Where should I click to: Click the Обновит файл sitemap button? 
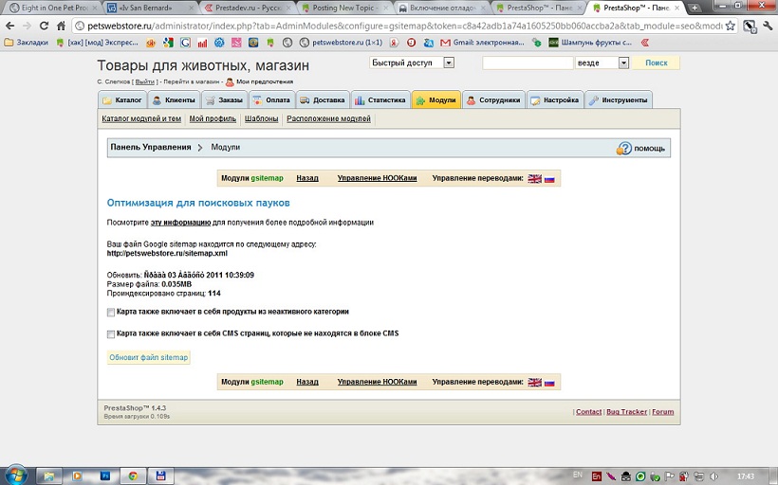[x=148, y=357]
